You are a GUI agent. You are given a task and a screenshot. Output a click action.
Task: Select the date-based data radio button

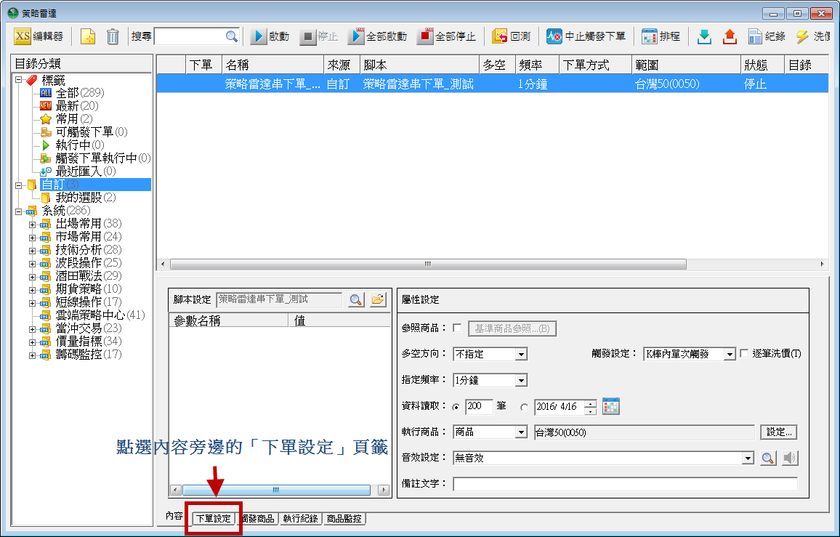click(525, 407)
